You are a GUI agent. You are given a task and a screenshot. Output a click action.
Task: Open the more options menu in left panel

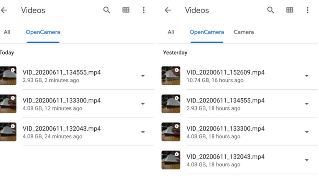[x=144, y=10]
